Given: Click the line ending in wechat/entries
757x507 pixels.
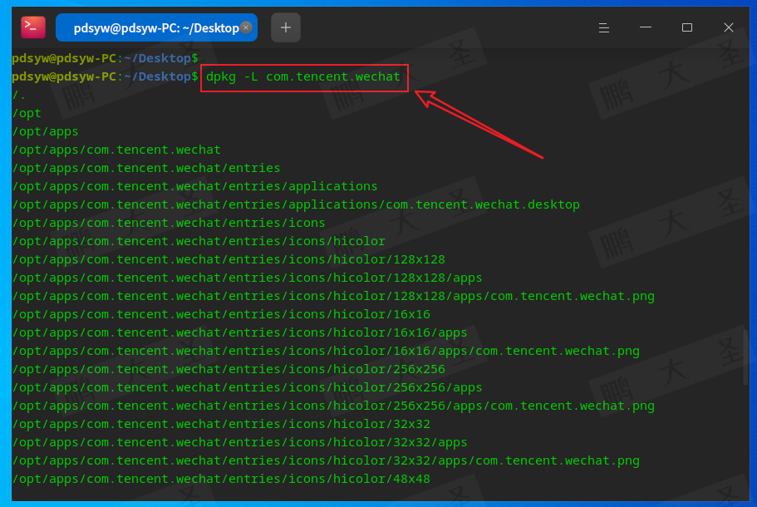Looking at the screenshot, I should pos(146,168).
